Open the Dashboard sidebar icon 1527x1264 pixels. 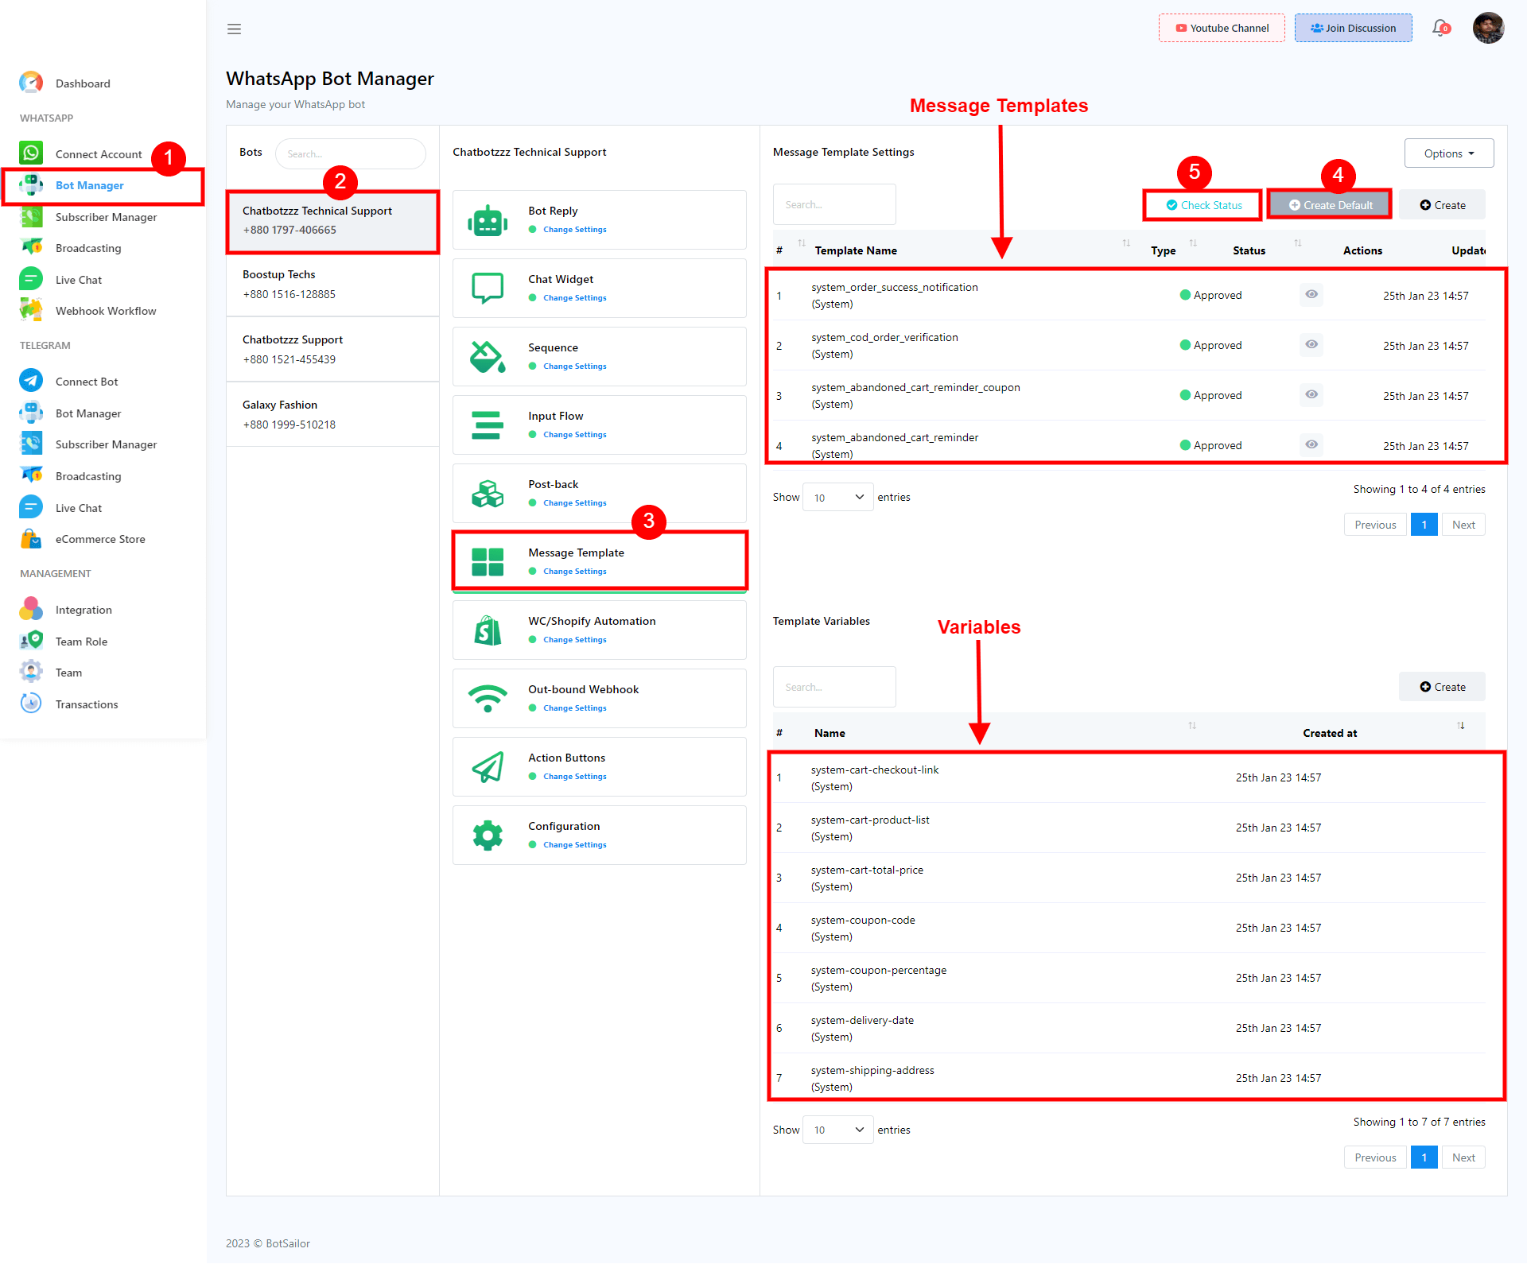pos(31,83)
